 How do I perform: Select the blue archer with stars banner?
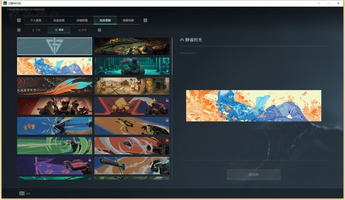[55, 126]
